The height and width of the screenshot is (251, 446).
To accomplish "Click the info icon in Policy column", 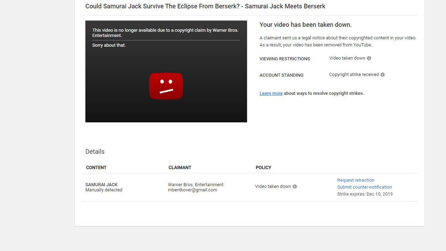I will (x=295, y=187).
